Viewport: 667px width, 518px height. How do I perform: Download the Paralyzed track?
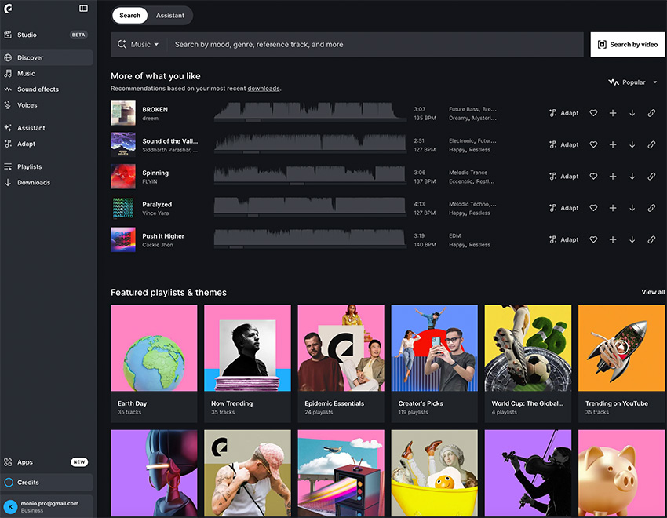(x=632, y=208)
